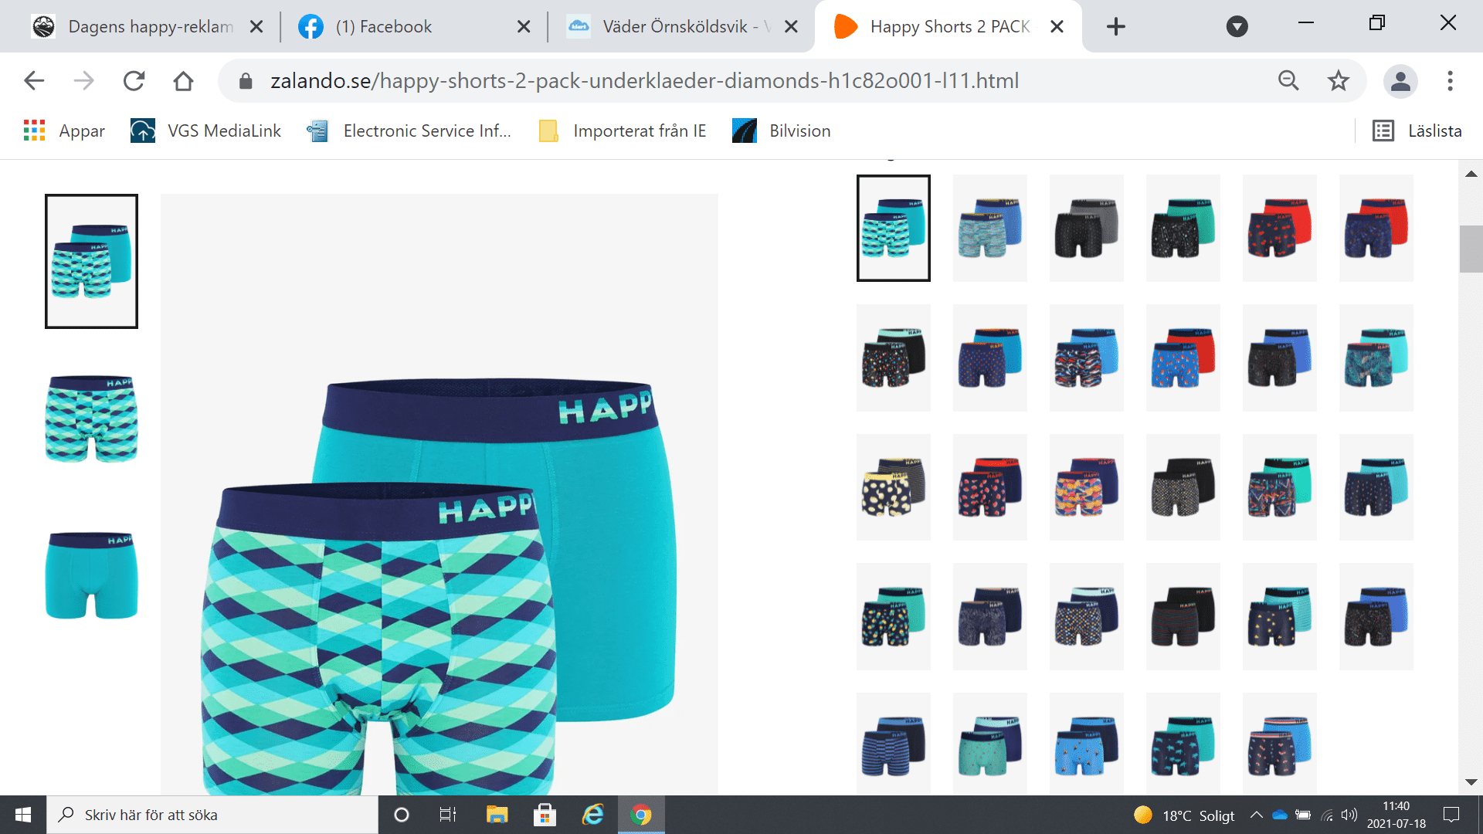Click the browser reload page icon

pos(134,80)
